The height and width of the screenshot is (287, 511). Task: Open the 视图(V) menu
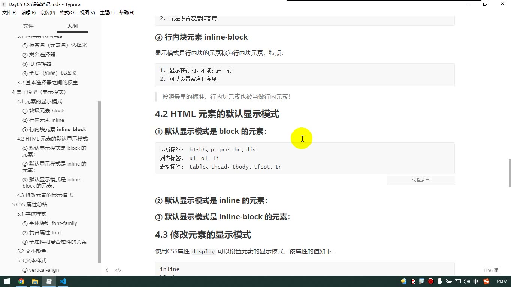click(x=88, y=13)
